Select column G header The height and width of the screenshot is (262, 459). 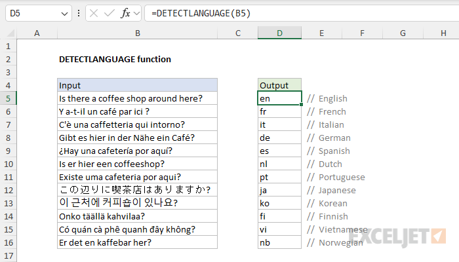pos(403,33)
